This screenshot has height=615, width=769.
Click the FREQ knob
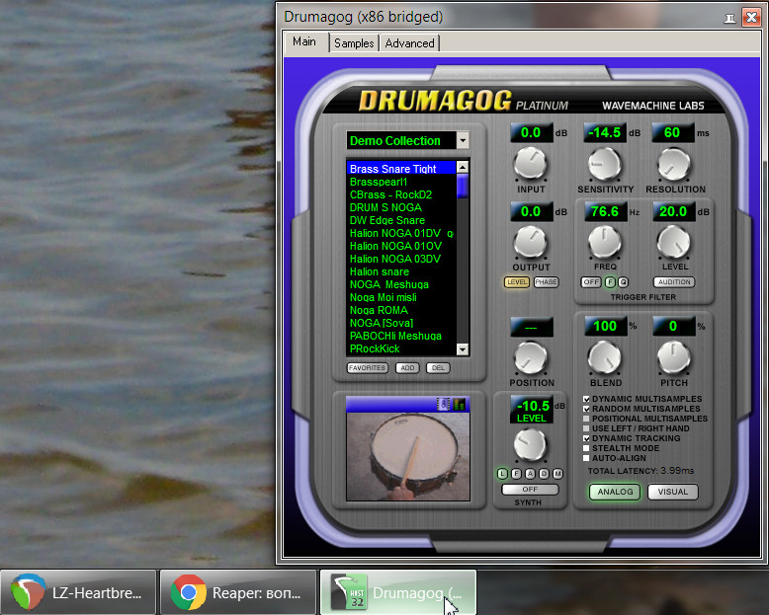click(605, 242)
